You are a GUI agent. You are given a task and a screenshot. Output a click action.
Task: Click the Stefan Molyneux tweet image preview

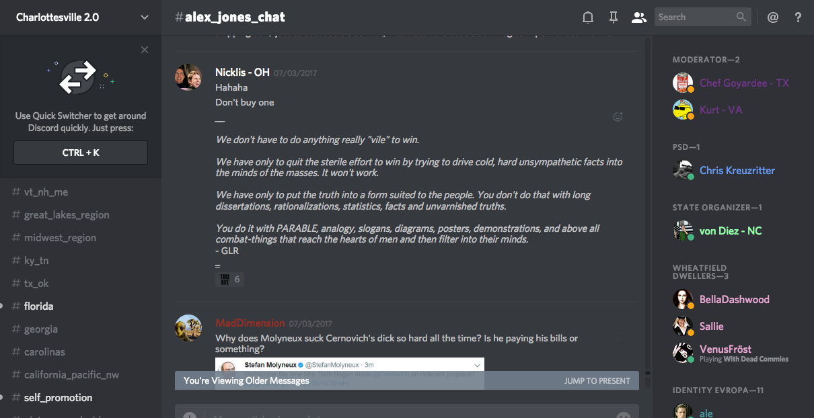[349, 365]
